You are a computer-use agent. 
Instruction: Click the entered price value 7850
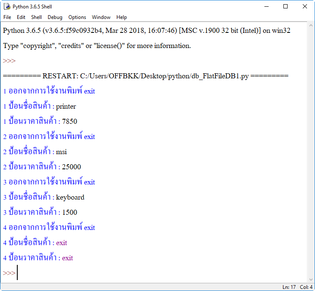(70, 122)
